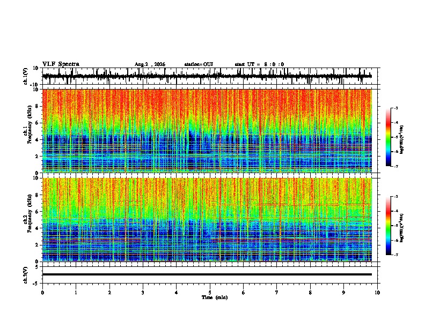
Task: Click the time axis tick label "1"
Action: [76, 293]
